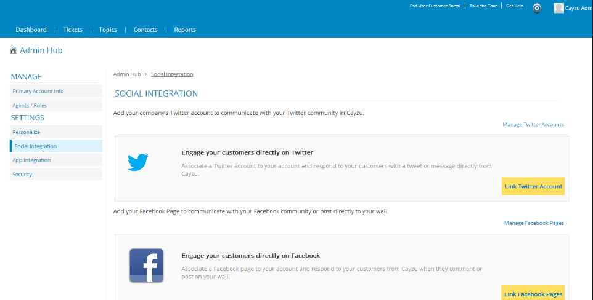Click the Twitter bird logo

tap(138, 162)
